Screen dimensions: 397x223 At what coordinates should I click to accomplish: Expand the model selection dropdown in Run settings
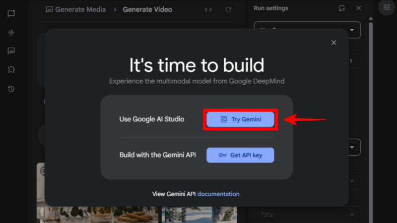[x=352, y=30]
